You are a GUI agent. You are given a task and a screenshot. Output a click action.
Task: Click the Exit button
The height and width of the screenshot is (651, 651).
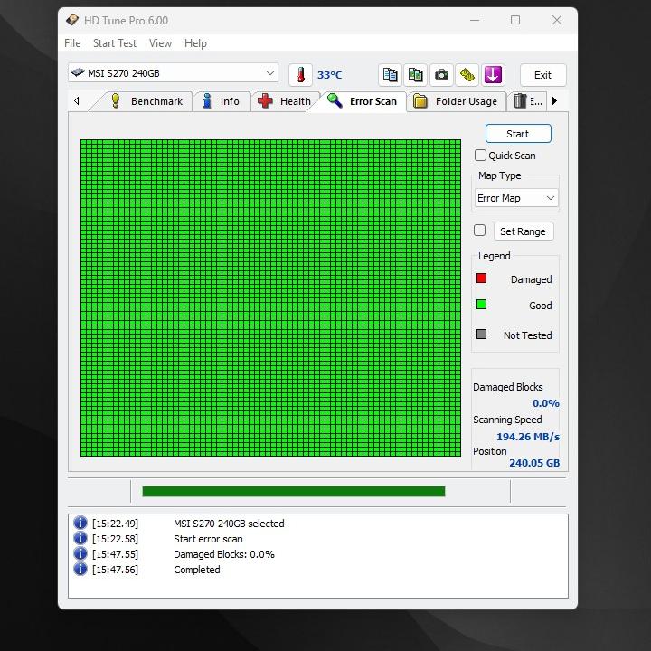click(542, 75)
